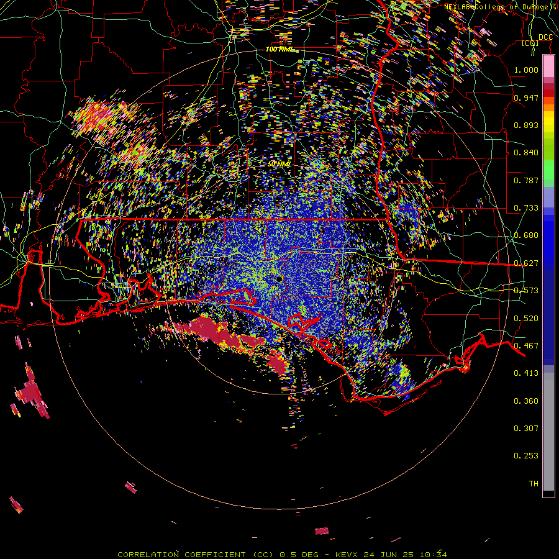Click the light pink top segment of color bar
Screen dimensions: 559x559
[548, 66]
